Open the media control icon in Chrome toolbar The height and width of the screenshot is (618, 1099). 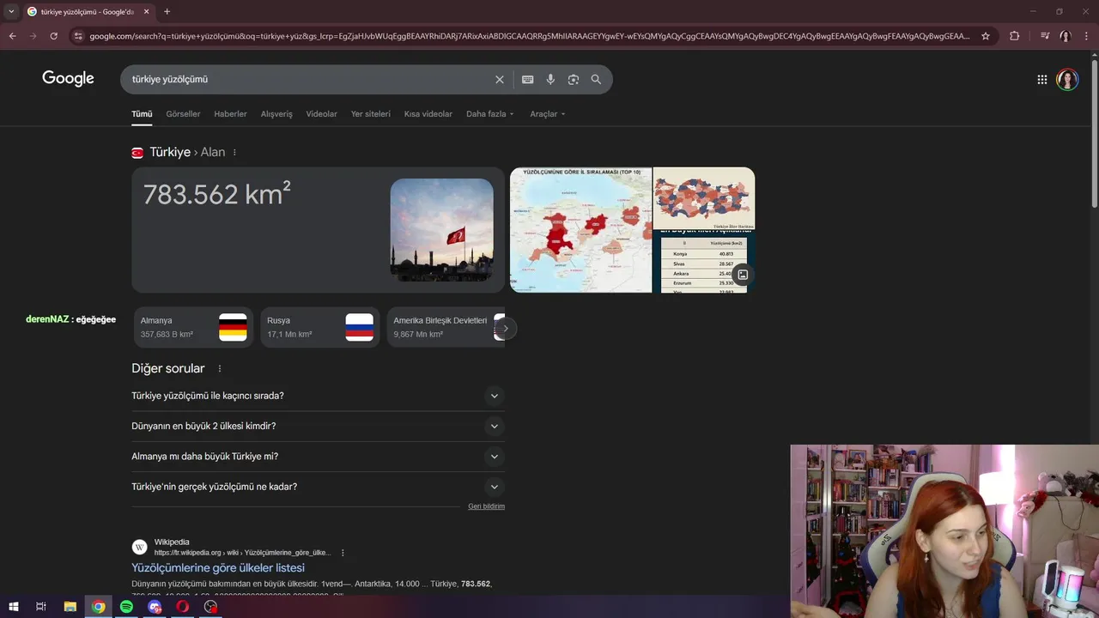1045,36
